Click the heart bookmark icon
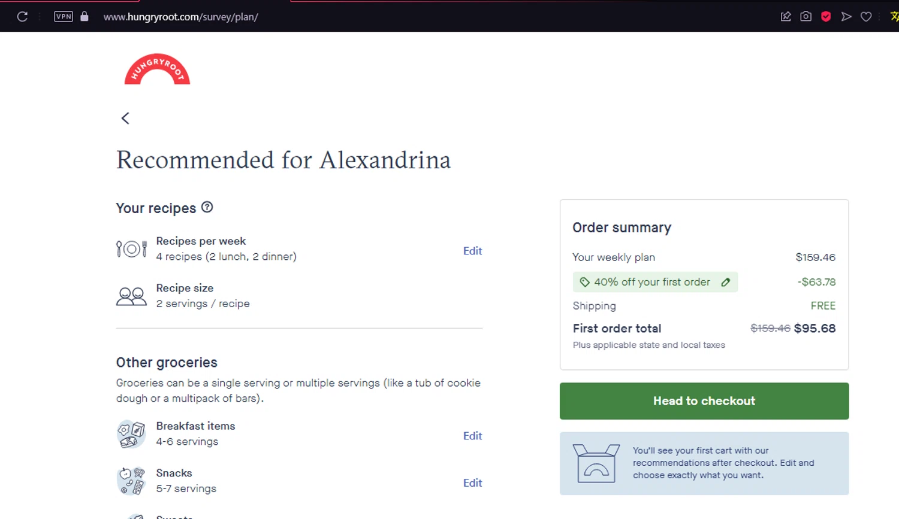899x519 pixels. click(x=866, y=17)
